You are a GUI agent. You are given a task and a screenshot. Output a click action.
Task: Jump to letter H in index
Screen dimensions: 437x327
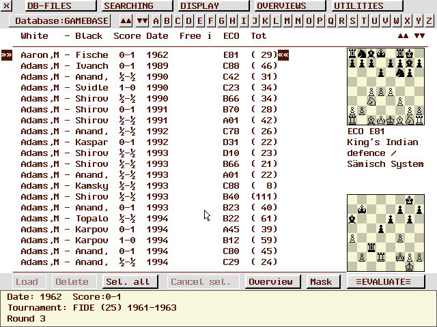click(232, 21)
